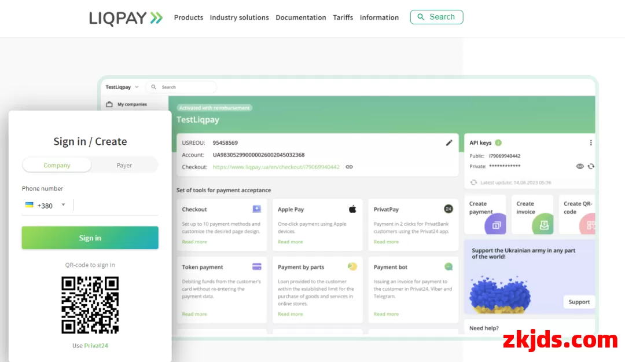
Task: Click the Support the Ukrainian army heading
Action: click(x=523, y=254)
